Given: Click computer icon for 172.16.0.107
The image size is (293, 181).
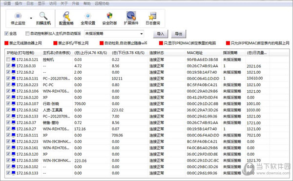Looking at the screenshot, I should point(14,103).
